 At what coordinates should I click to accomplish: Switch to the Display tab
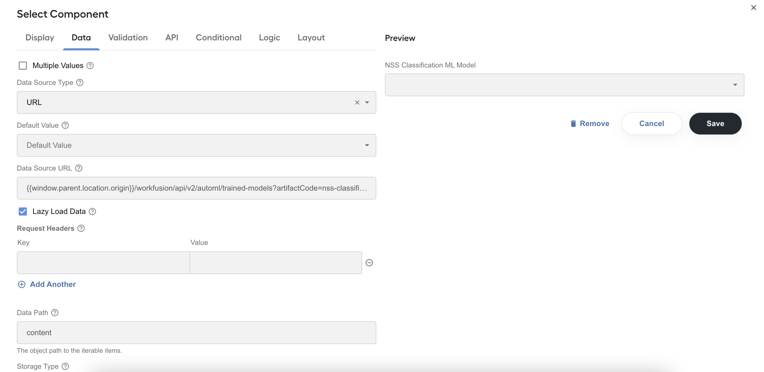coord(40,38)
